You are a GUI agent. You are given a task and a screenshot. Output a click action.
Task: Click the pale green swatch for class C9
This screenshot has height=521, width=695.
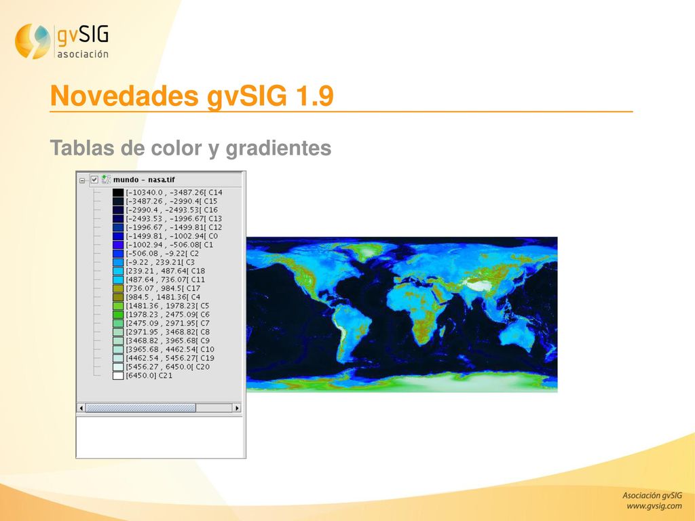[x=118, y=341]
